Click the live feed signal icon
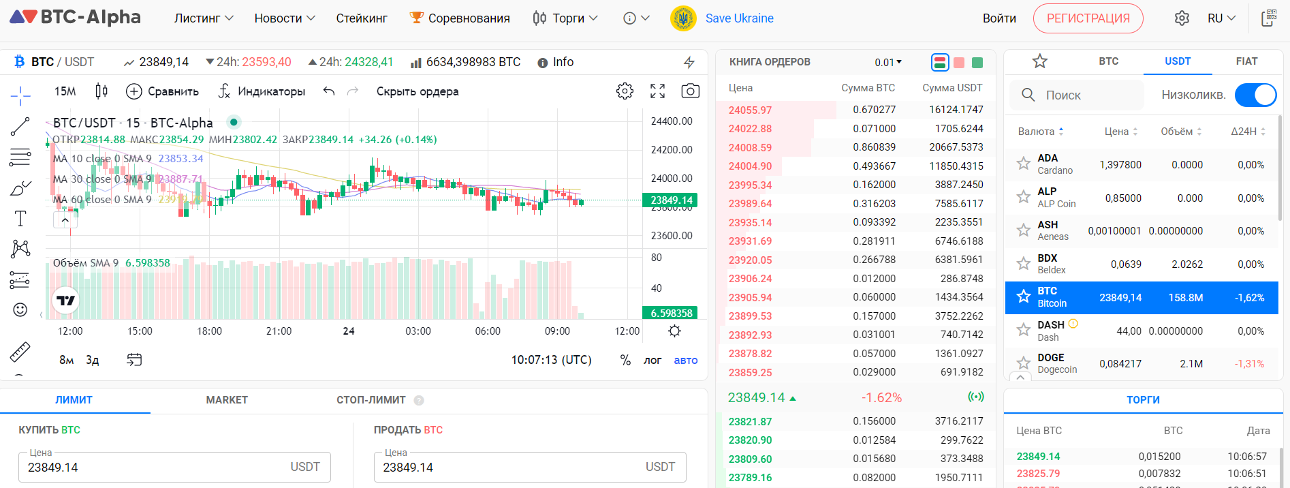 pos(976,397)
